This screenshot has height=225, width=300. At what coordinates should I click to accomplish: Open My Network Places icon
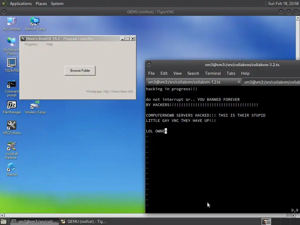(12, 46)
